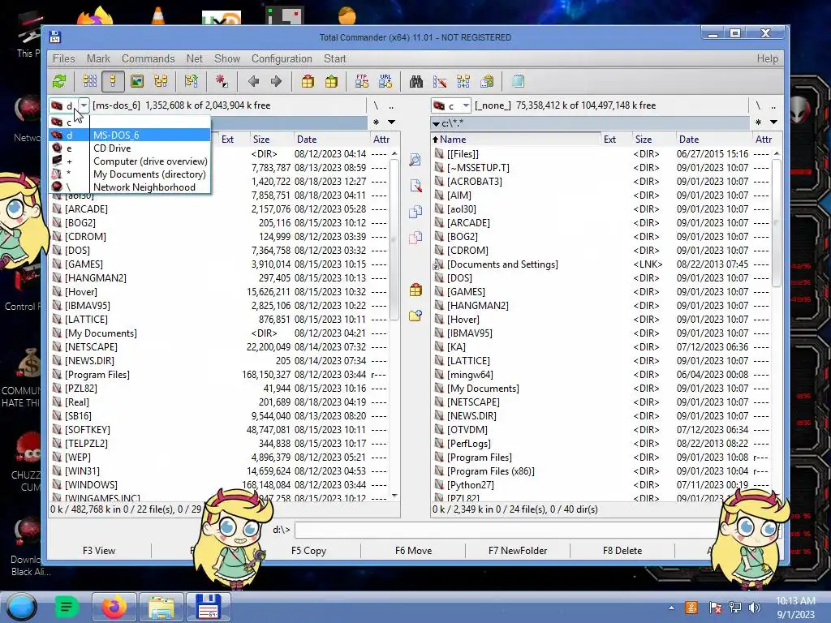Open the right panel directory history arrow

[x=773, y=122]
